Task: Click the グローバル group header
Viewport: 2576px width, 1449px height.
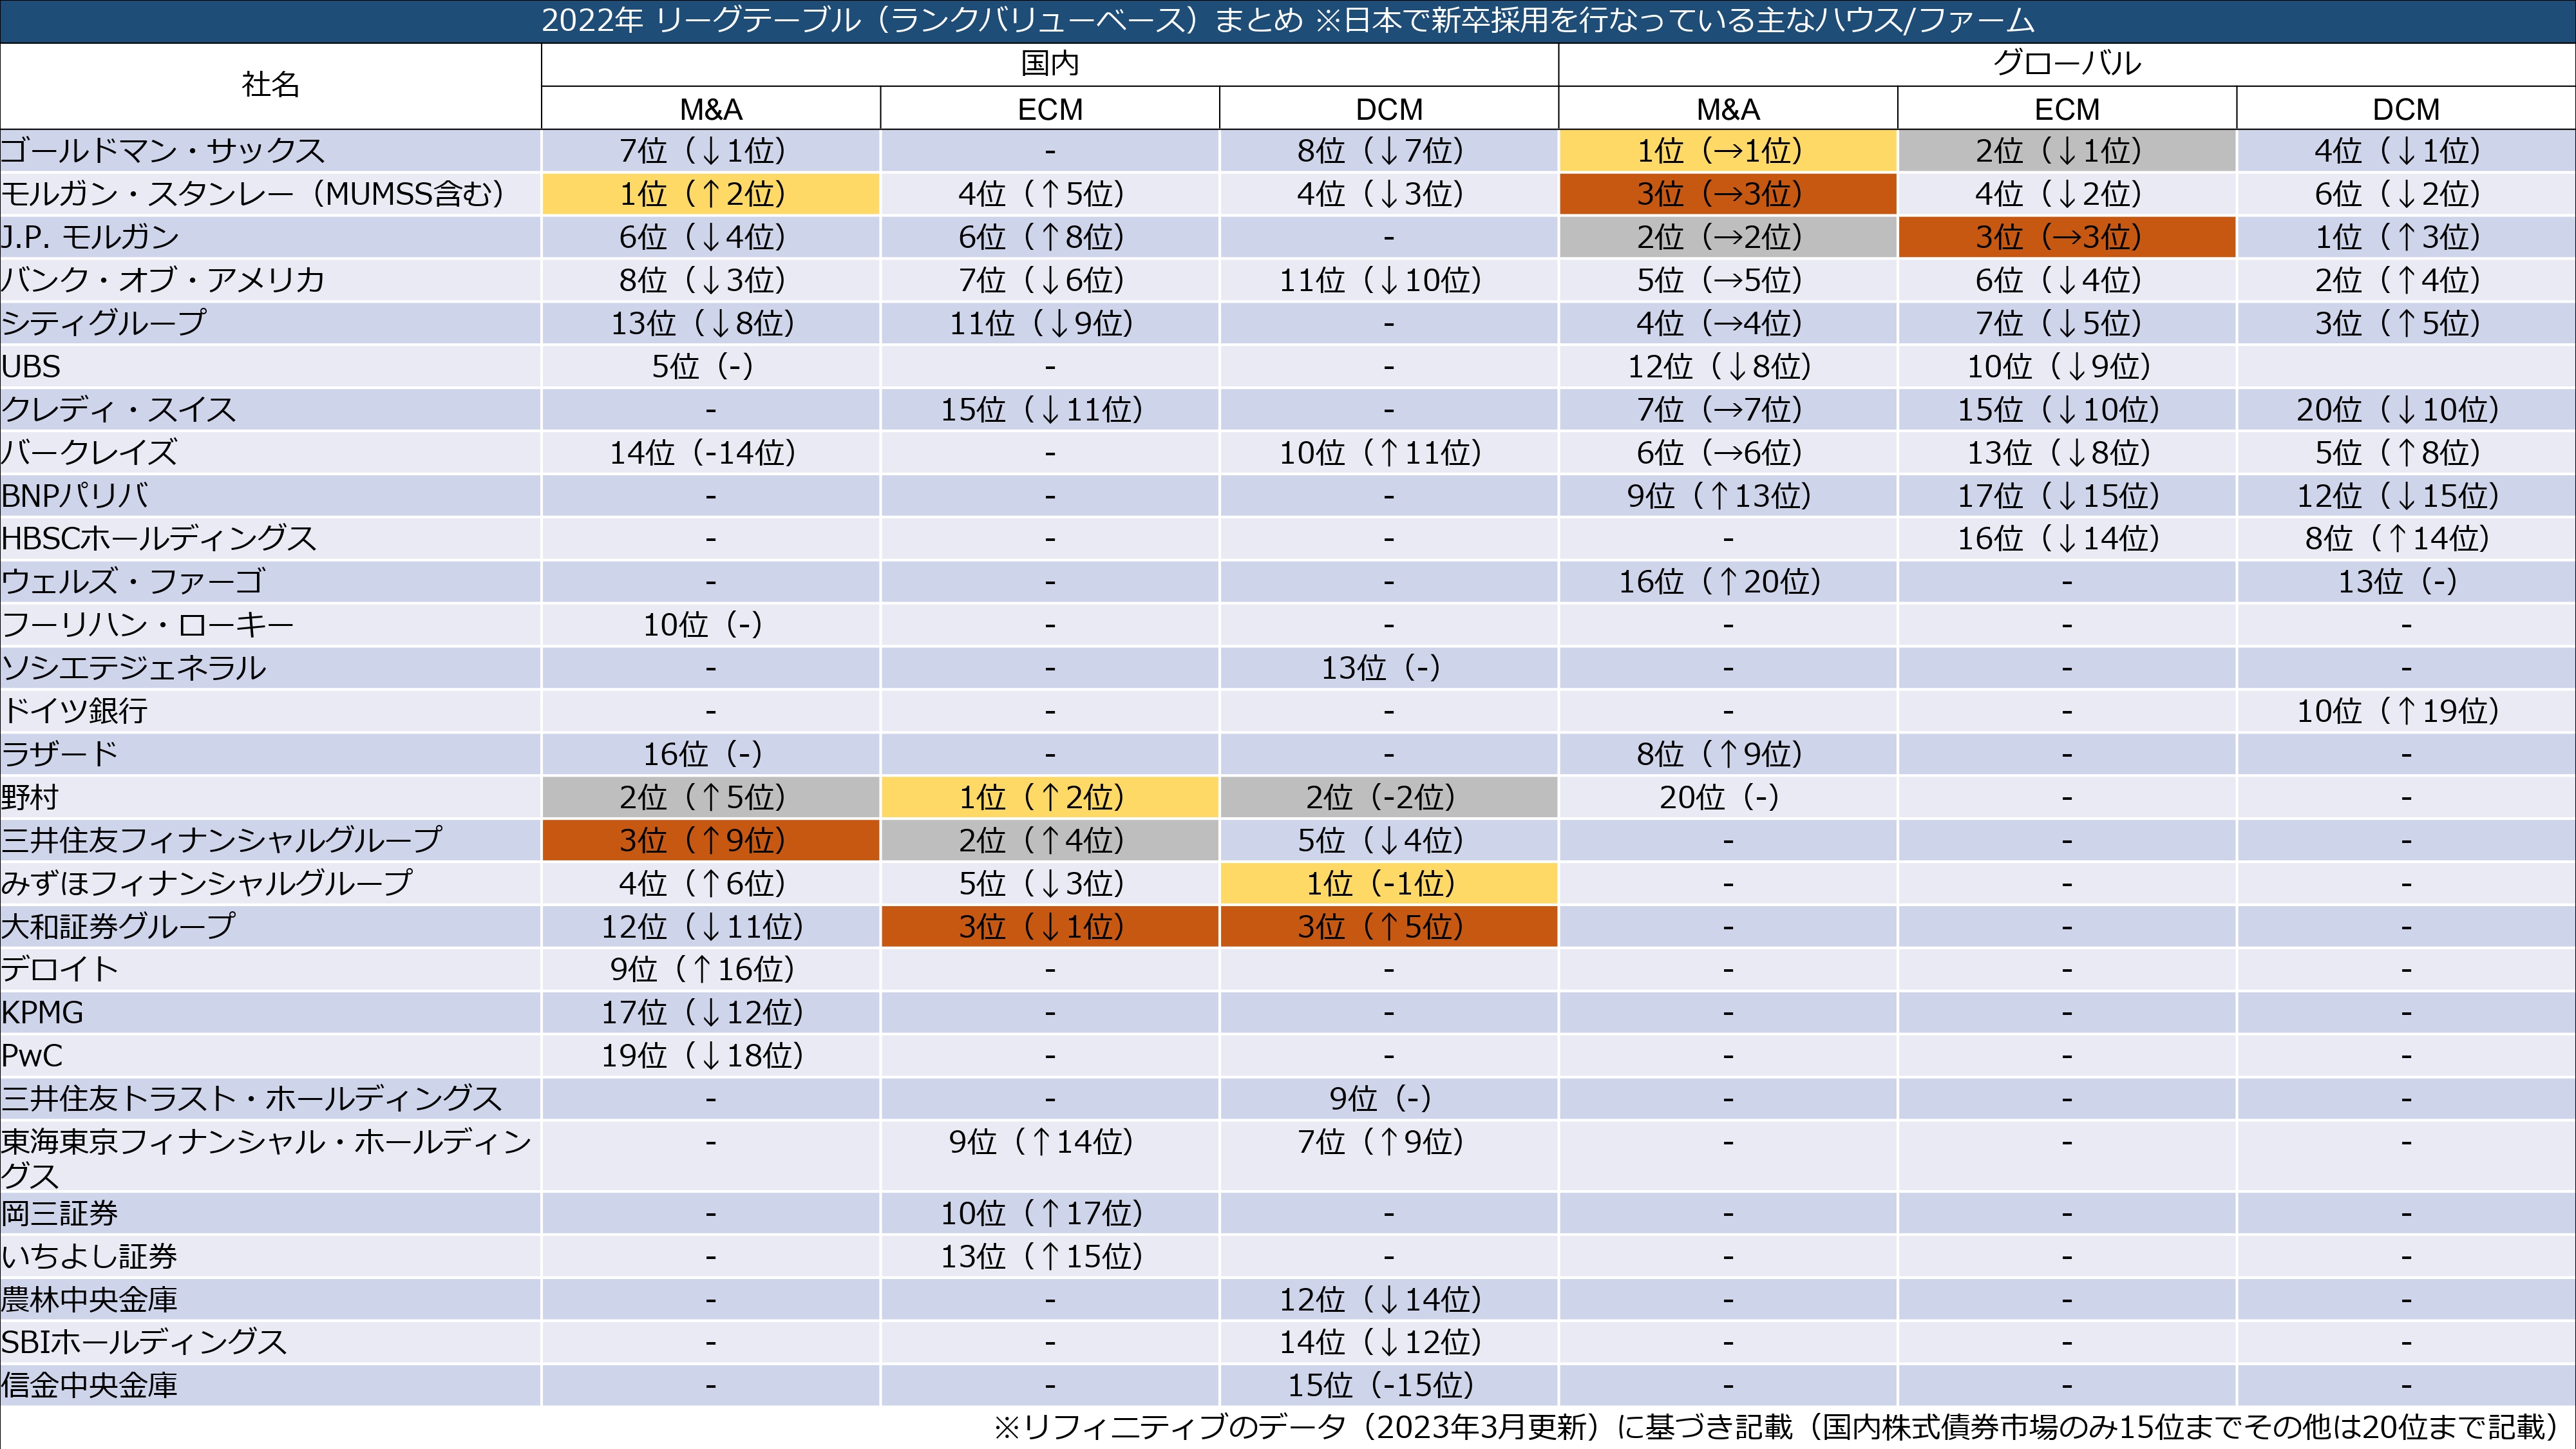Action: pyautogui.click(x=2066, y=64)
